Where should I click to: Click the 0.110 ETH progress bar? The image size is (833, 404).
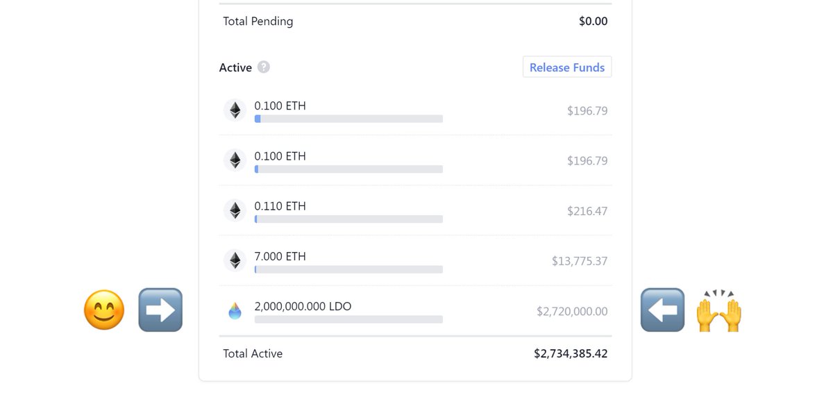pos(348,219)
